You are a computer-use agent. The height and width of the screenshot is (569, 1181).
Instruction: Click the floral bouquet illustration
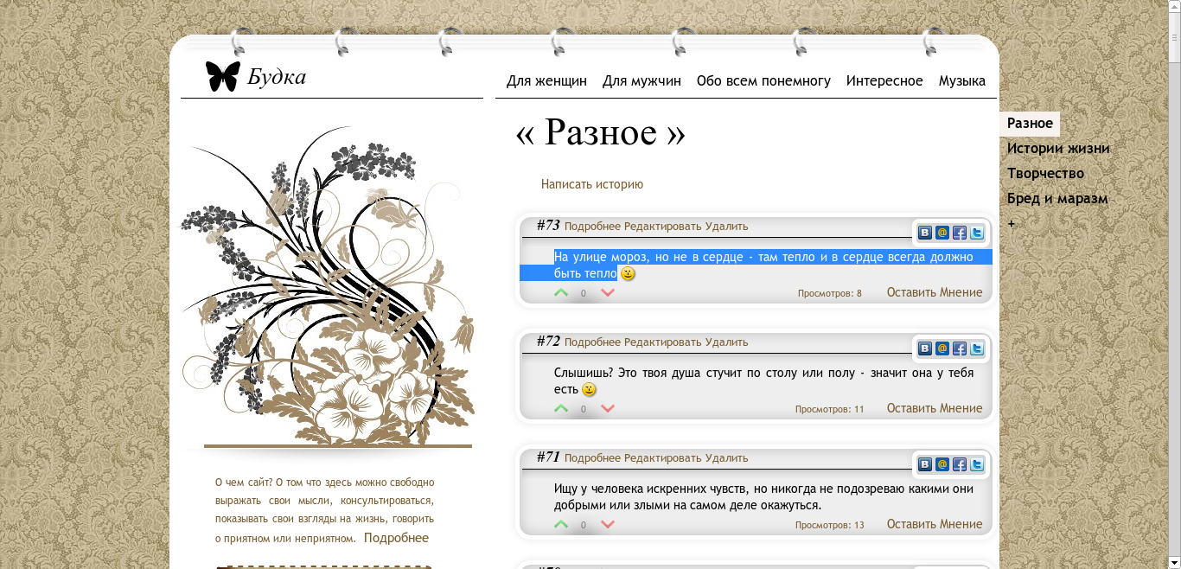pos(329,285)
